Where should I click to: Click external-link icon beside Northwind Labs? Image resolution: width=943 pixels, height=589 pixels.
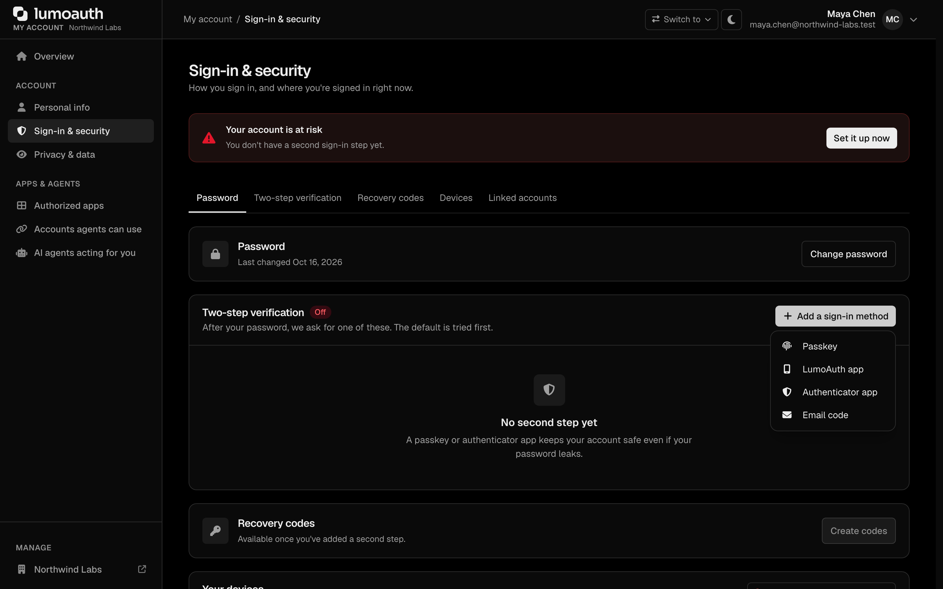point(142,569)
